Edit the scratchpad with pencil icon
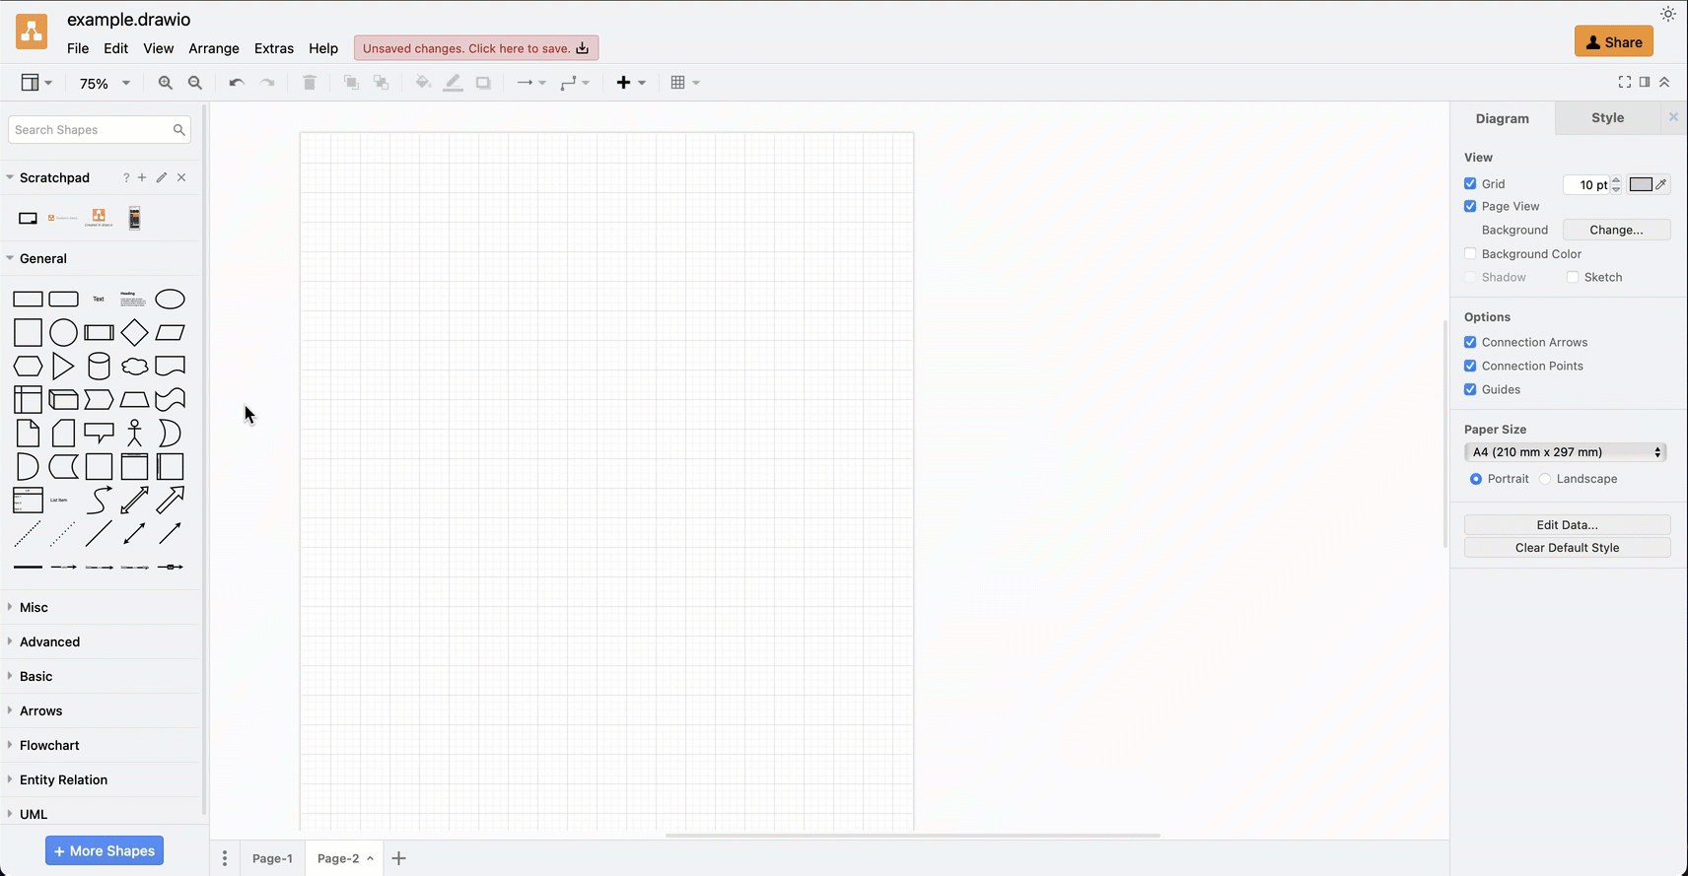 [x=162, y=177]
